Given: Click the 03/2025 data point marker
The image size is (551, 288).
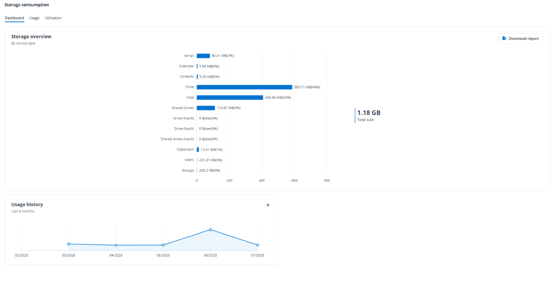Looking at the screenshot, I should pos(69,243).
